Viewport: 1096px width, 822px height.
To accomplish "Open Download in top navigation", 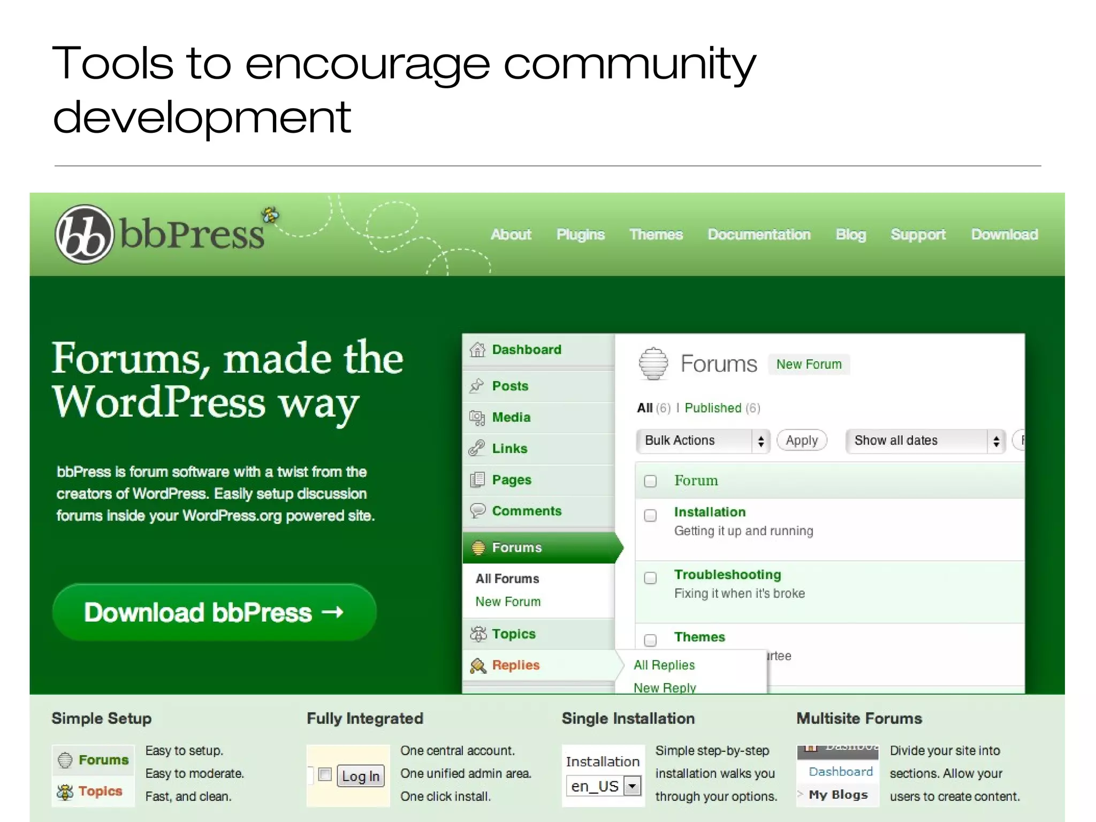I will click(x=1004, y=234).
